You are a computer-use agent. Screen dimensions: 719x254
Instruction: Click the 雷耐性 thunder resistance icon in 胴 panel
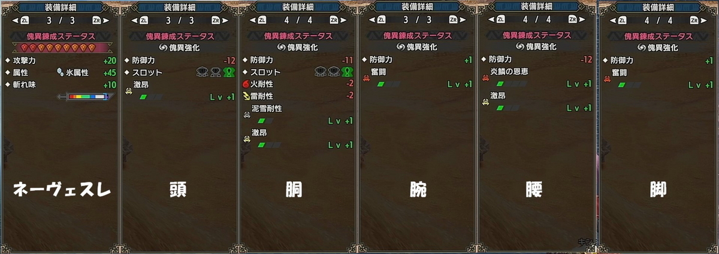pyautogui.click(x=246, y=96)
